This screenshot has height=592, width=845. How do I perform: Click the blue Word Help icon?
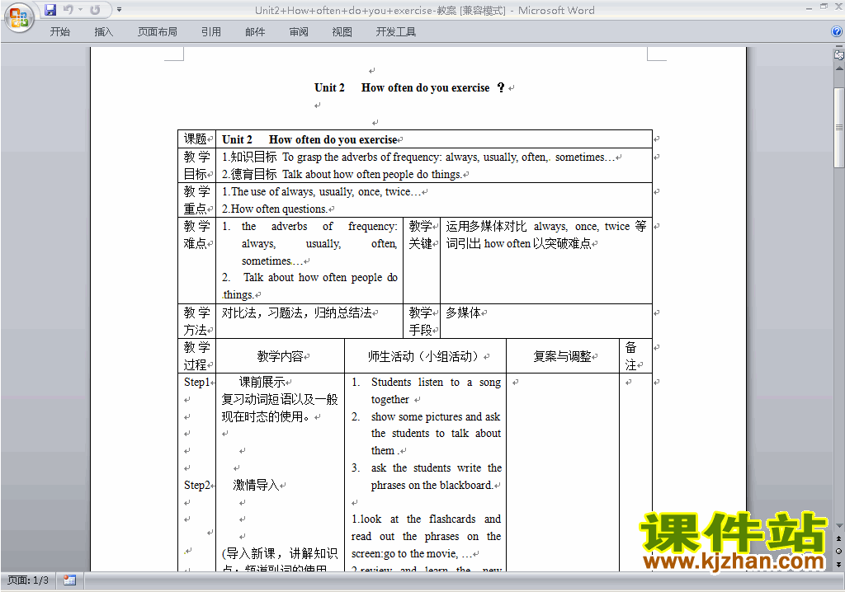click(837, 32)
